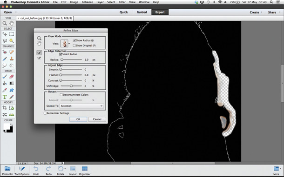Click the Shift Edge slider handle
Image resolution: width=284 pixels, height=177 pixels.
click(71, 86)
